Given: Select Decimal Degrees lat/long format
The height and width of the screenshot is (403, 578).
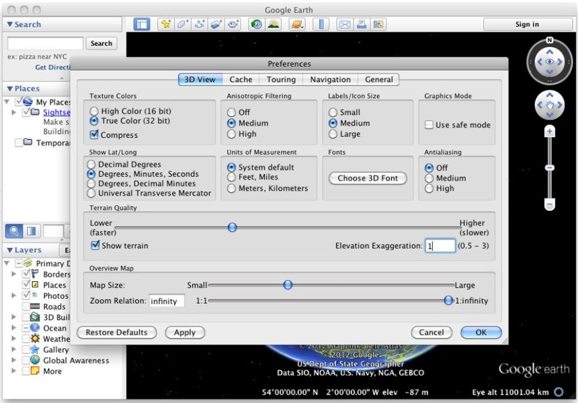Looking at the screenshot, I should [91, 164].
